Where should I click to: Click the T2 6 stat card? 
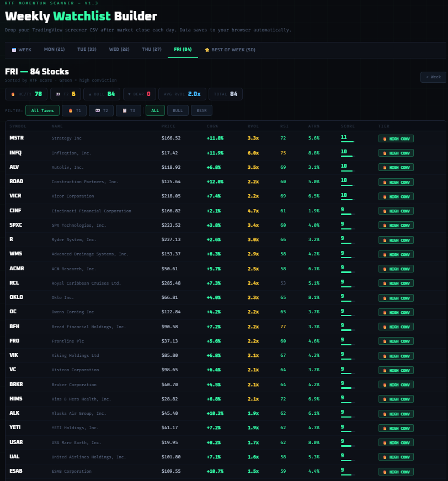tap(65, 94)
